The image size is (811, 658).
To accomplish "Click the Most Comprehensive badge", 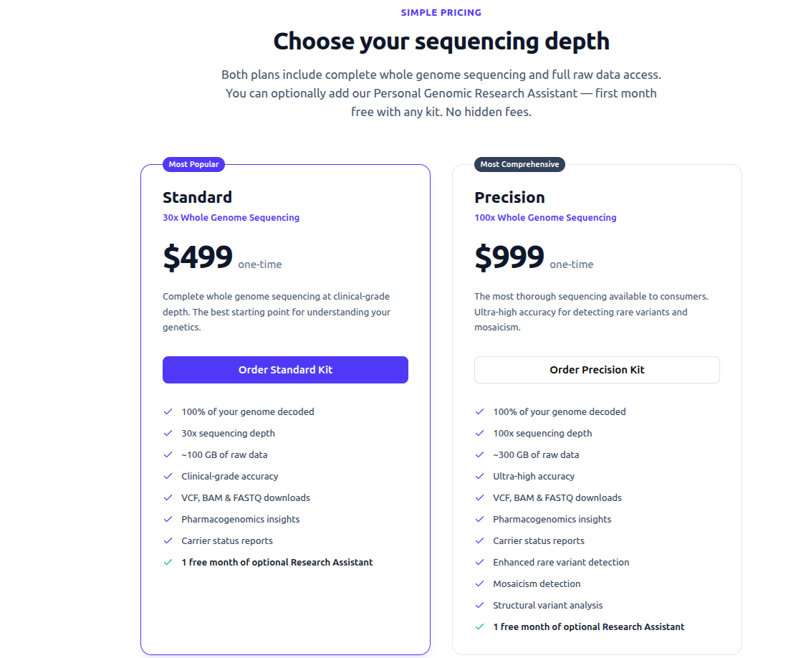I will click(x=519, y=164).
